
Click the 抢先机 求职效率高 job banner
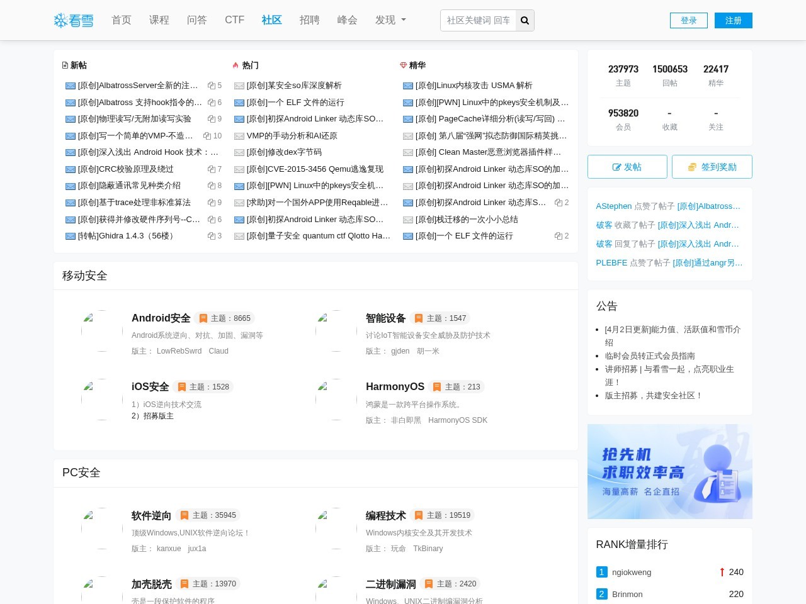(669, 471)
